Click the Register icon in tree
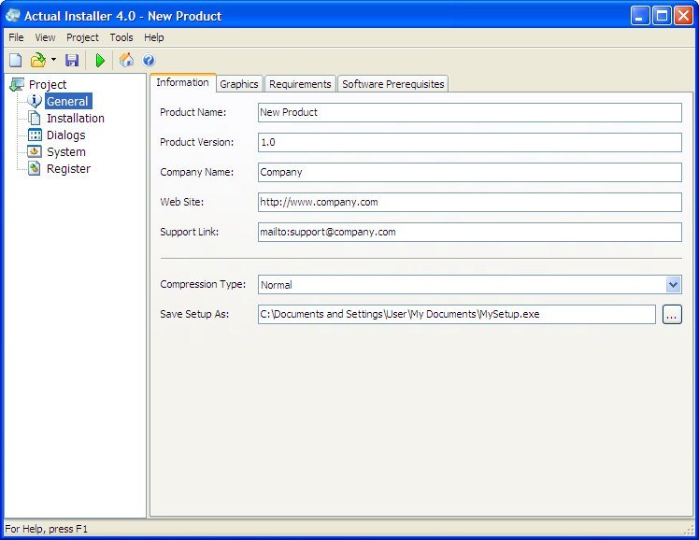This screenshot has width=699, height=540. click(x=35, y=169)
